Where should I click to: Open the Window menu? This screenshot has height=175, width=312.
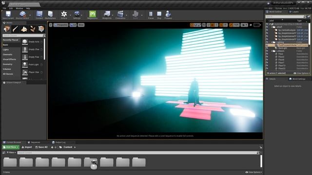coord(19,8)
